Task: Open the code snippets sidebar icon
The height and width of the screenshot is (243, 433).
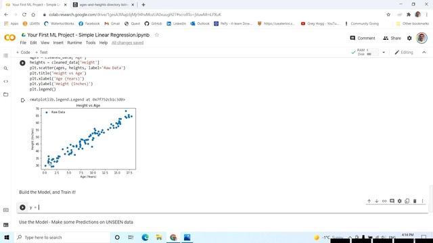Action: 6,81
